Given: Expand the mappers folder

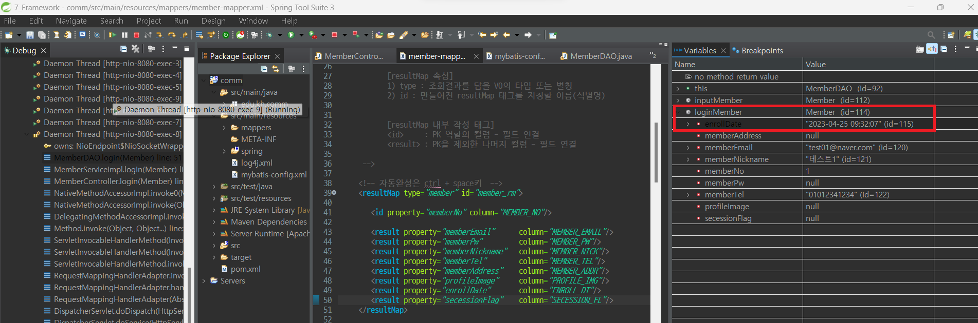Looking at the screenshot, I should tap(224, 128).
